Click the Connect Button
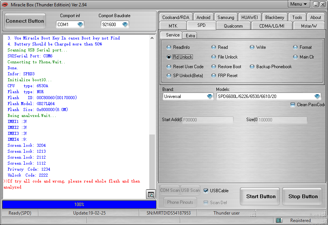 (25, 21)
